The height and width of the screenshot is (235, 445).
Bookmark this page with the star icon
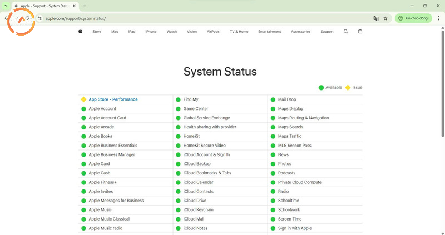tap(385, 18)
